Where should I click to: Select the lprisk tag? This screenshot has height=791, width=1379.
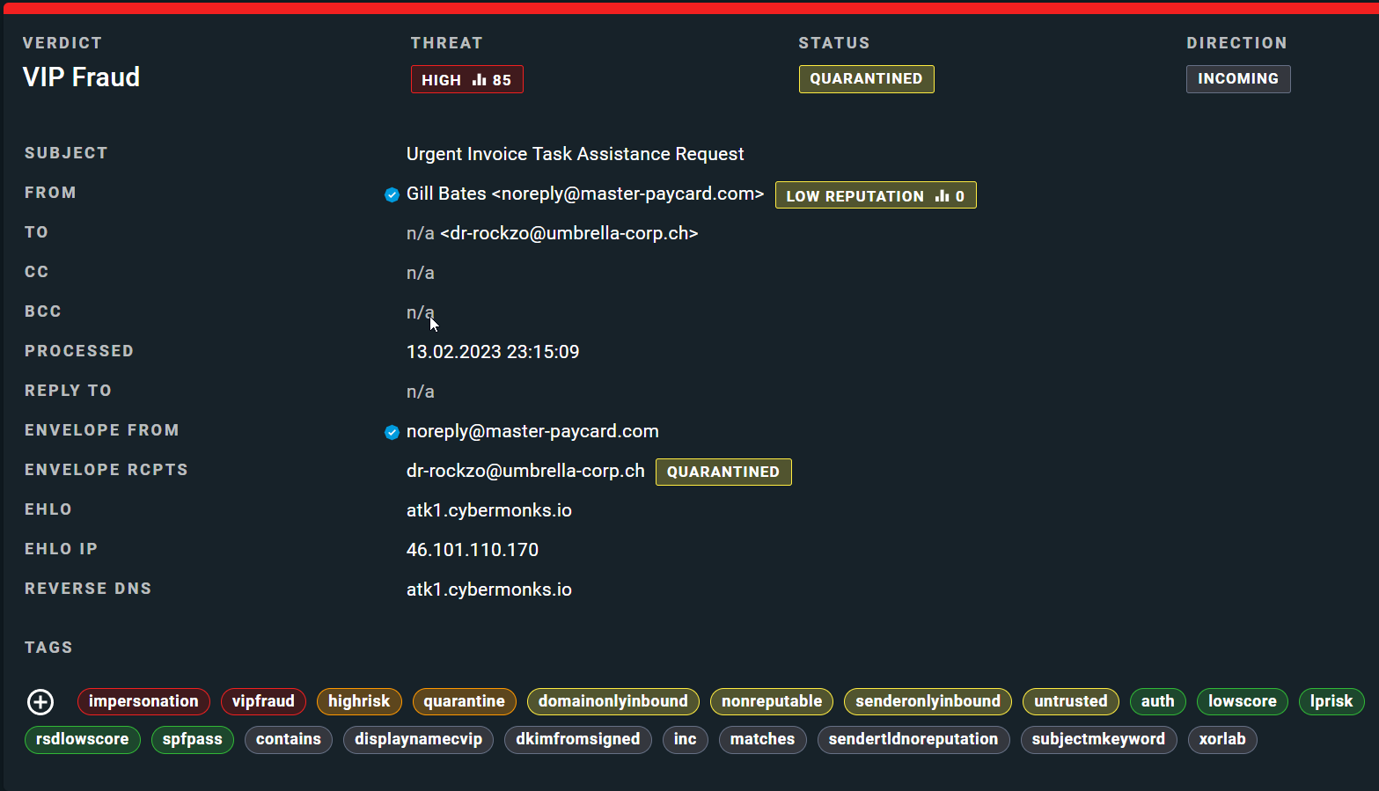click(x=1331, y=701)
